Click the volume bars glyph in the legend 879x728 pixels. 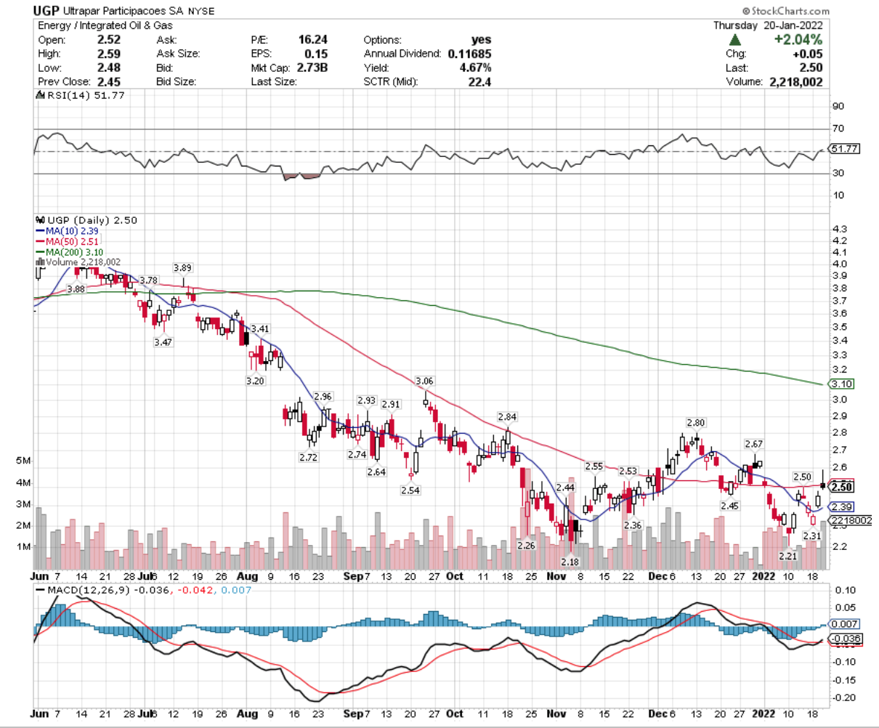pos(41,262)
